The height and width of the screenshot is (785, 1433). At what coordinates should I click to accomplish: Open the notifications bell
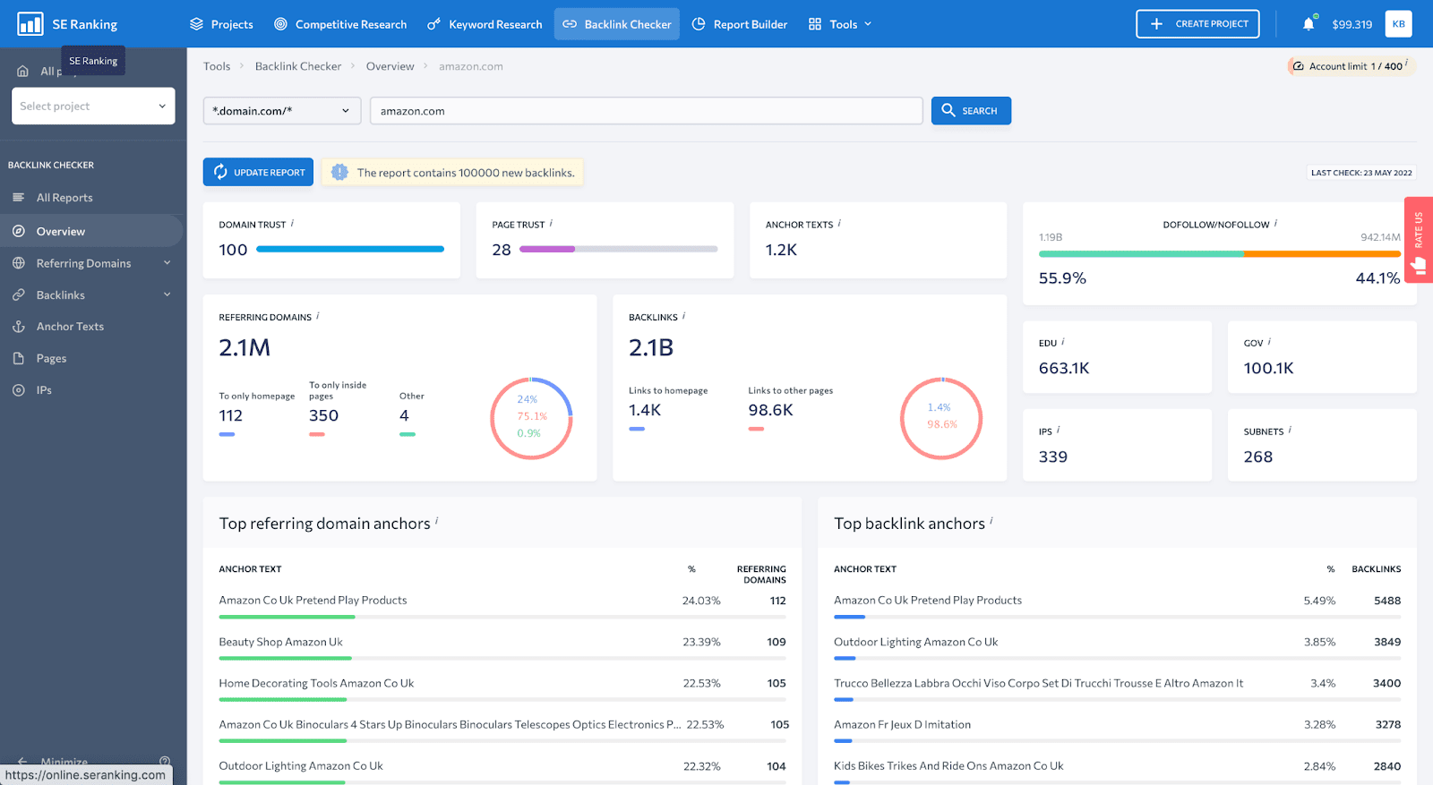tap(1309, 24)
